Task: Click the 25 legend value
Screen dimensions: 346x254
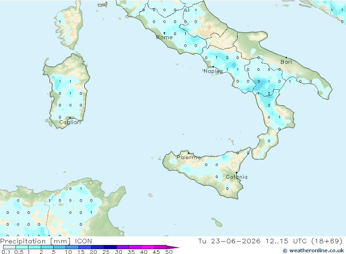Action: point(106,252)
